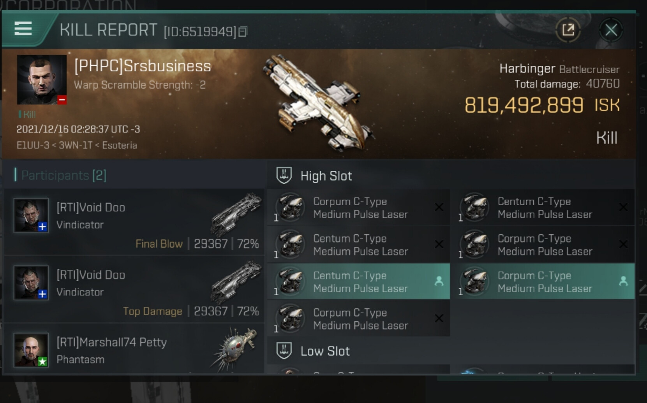Click the Final Blow Void Doo portrait
The image size is (647, 403).
coord(31,215)
